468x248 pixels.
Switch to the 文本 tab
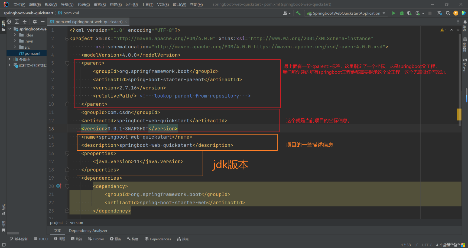(x=57, y=230)
